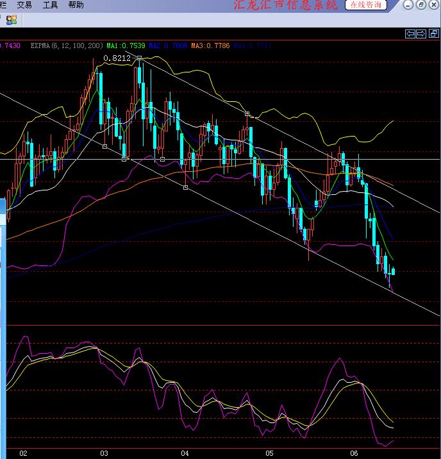This screenshot has width=441, height=459.
Task: Click the 在线咨询 button
Action: click(366, 4)
